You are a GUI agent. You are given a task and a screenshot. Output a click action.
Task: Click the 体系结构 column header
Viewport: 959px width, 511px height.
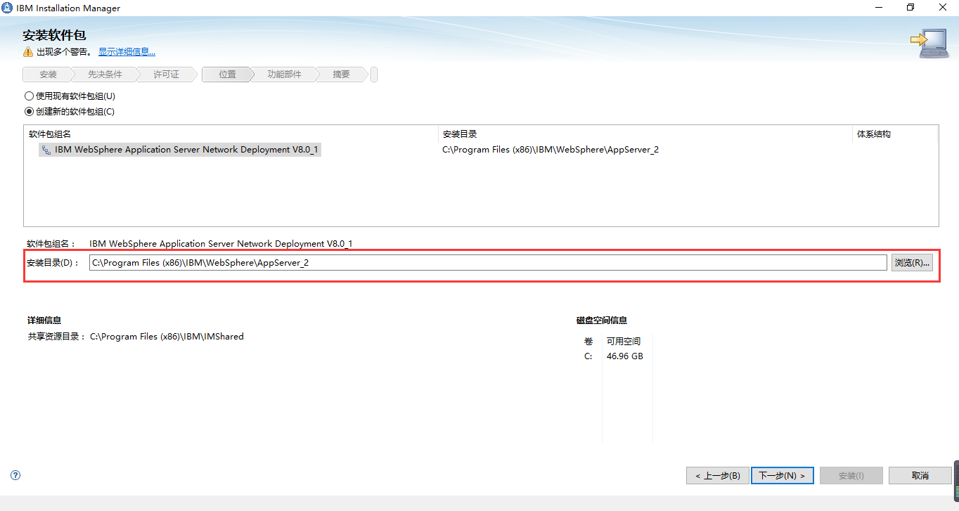click(874, 134)
